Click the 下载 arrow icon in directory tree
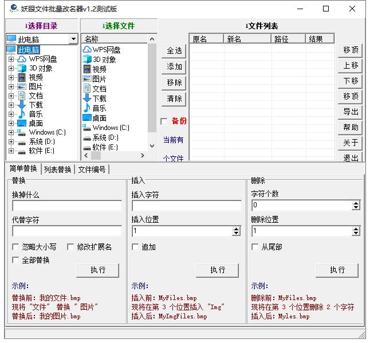 click(21, 105)
